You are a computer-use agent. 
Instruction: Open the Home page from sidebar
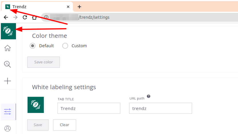pos(7,48)
